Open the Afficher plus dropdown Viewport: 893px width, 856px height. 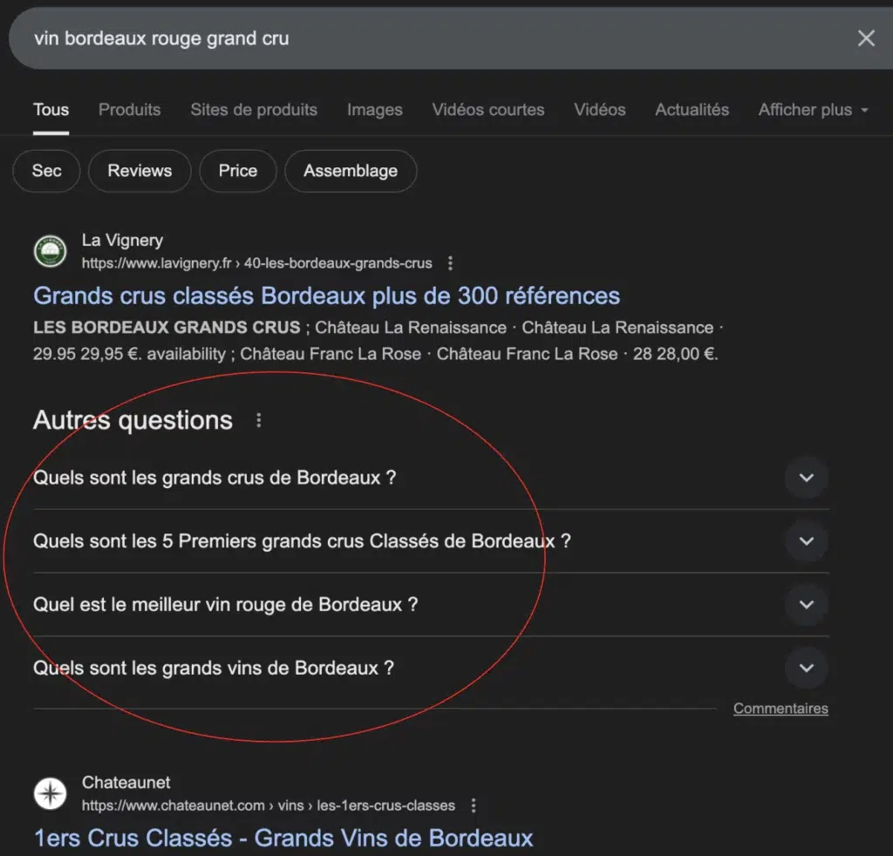pyautogui.click(x=814, y=109)
